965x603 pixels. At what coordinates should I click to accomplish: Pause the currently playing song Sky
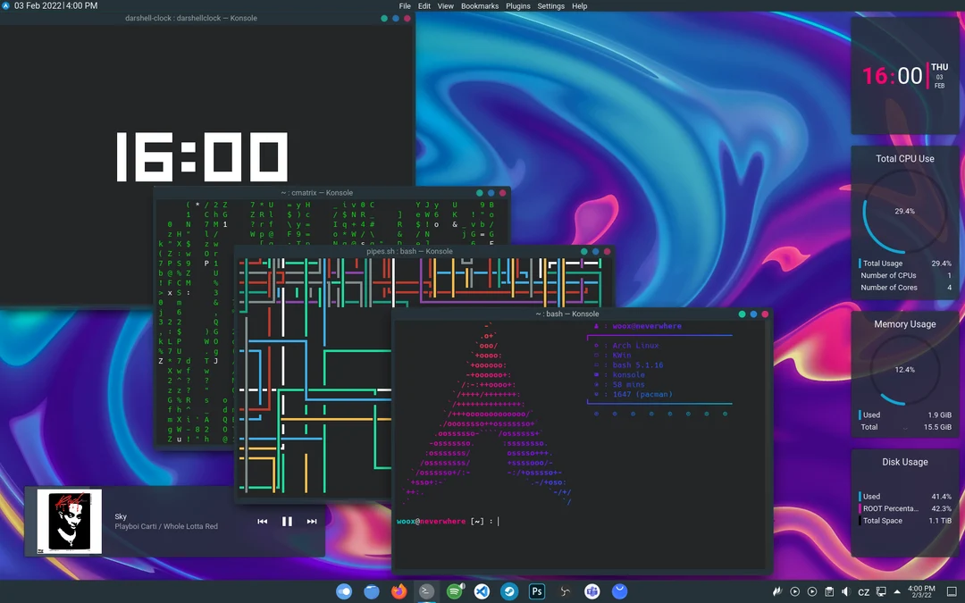[x=286, y=521]
